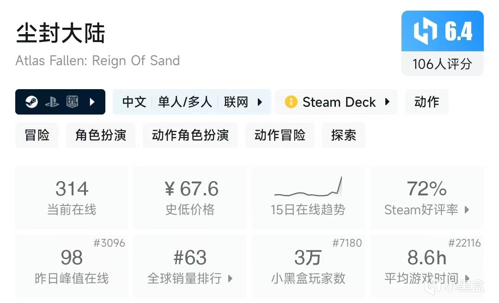Open the 动作冒险 tag
The height and width of the screenshot is (303, 499).
(x=280, y=135)
